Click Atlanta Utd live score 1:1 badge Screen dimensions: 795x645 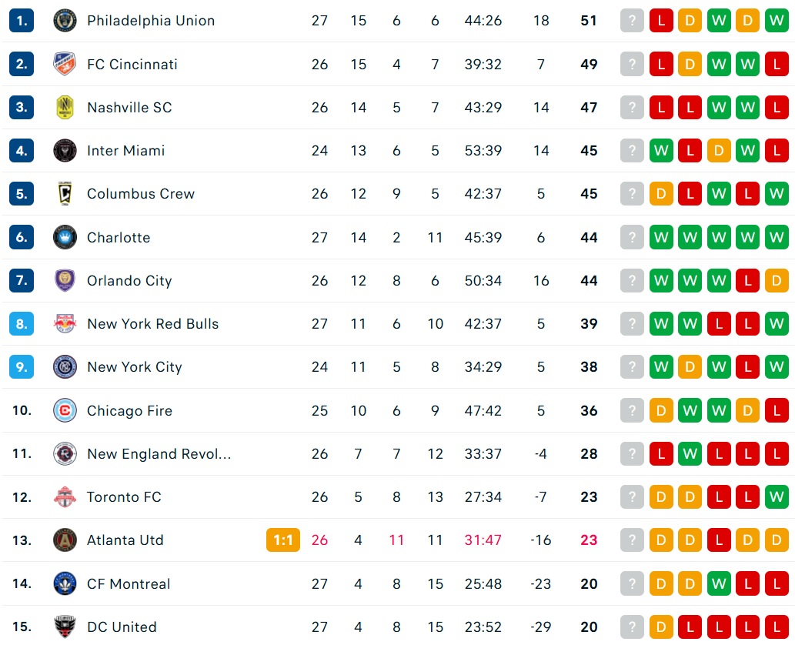click(283, 540)
